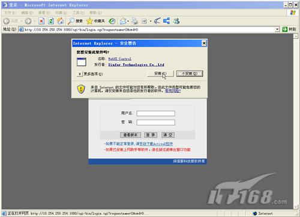Click the Print printer icon
This screenshot has width=300, height=217.
coord(135,21)
